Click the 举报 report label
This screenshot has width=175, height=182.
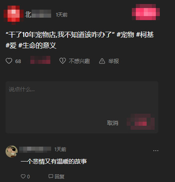tap(113, 61)
